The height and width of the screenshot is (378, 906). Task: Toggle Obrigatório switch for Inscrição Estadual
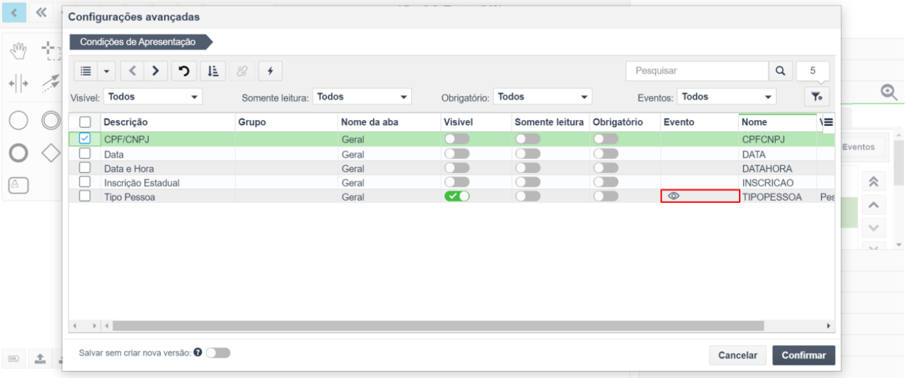coord(605,183)
